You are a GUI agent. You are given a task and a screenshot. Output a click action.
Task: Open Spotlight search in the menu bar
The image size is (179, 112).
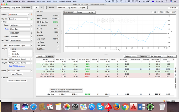[166, 1]
